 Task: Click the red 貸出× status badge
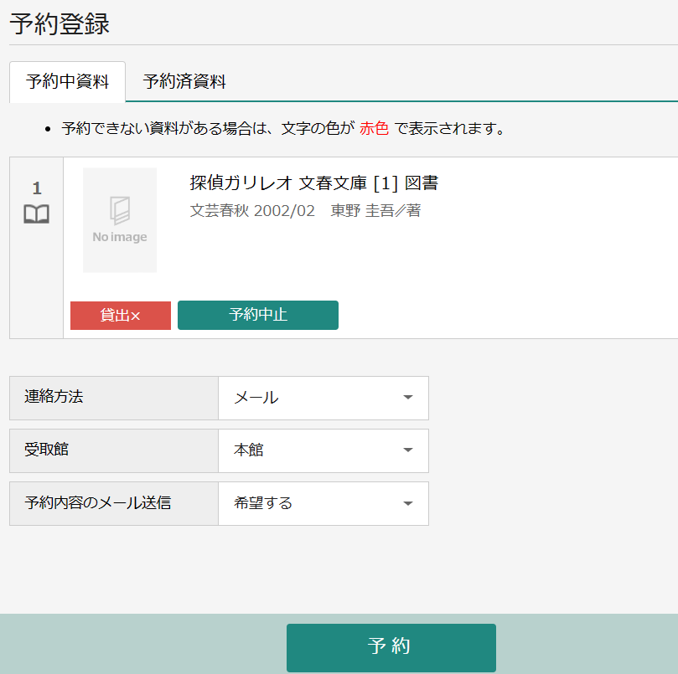(121, 316)
